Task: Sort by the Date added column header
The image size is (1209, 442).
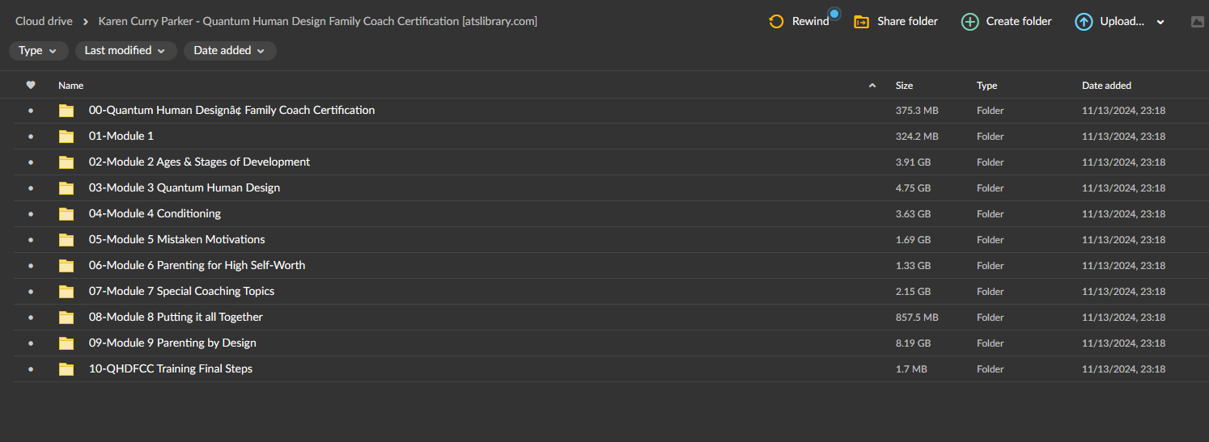Action: click(1106, 85)
